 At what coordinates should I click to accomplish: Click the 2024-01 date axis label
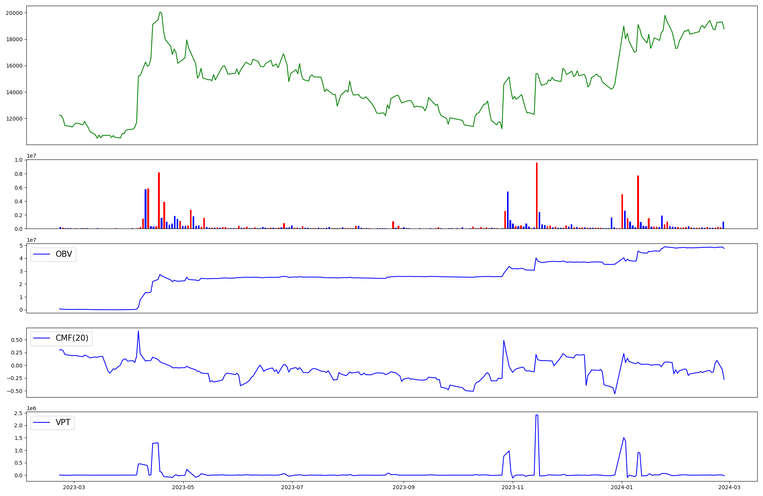(x=622, y=487)
